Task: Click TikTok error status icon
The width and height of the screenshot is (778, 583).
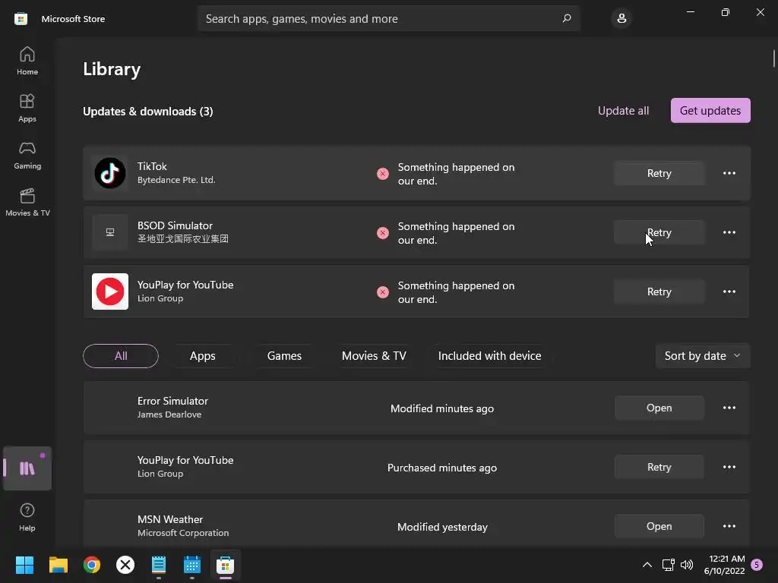Action: (383, 174)
